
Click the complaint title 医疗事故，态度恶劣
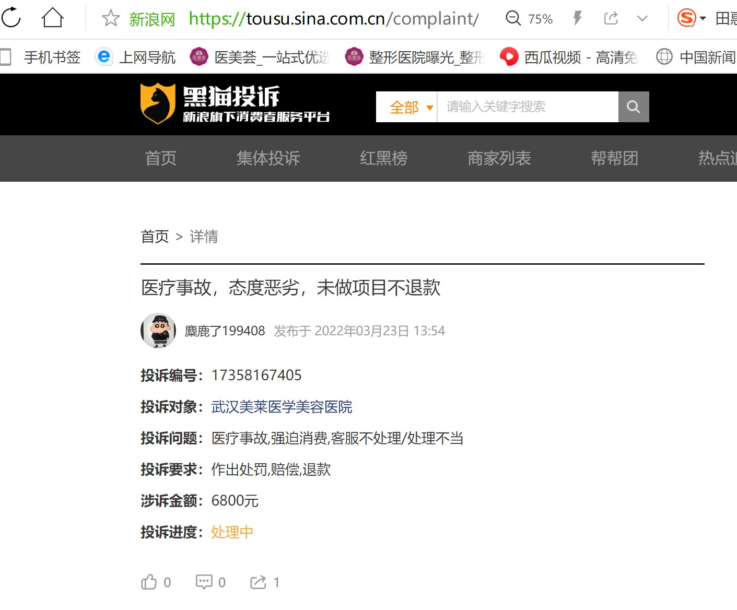291,288
